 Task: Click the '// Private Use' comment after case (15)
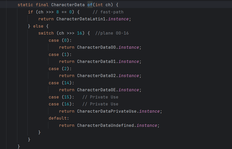click(x=100, y=97)
